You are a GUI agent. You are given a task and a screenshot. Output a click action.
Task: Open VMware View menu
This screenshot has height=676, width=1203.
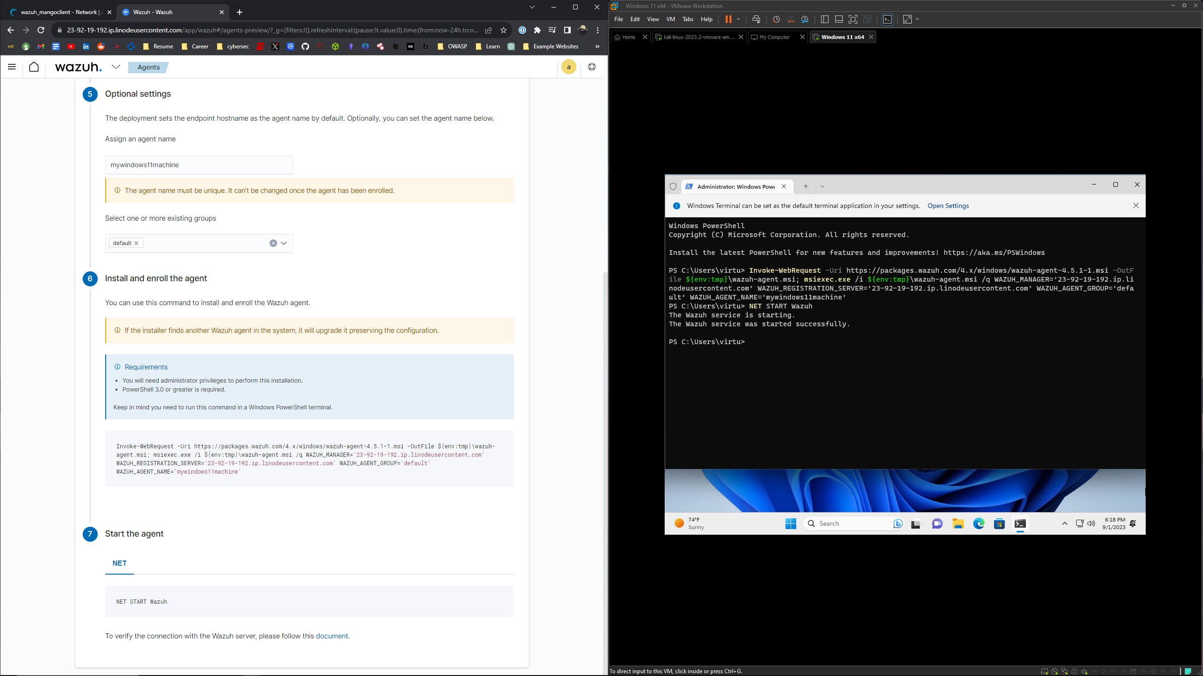(x=653, y=19)
